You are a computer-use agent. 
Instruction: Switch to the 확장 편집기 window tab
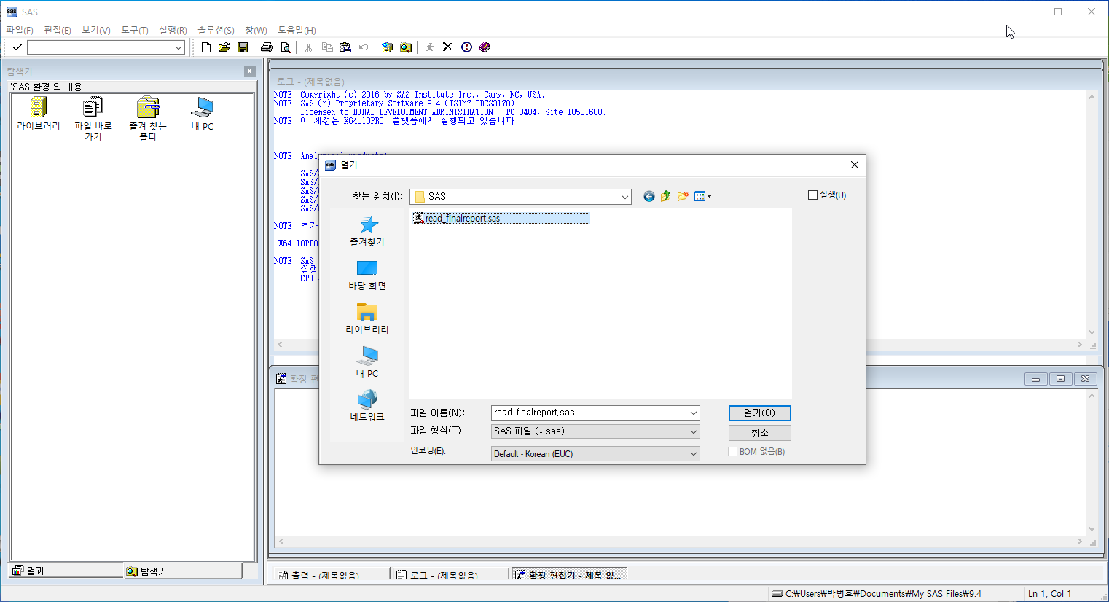point(568,575)
